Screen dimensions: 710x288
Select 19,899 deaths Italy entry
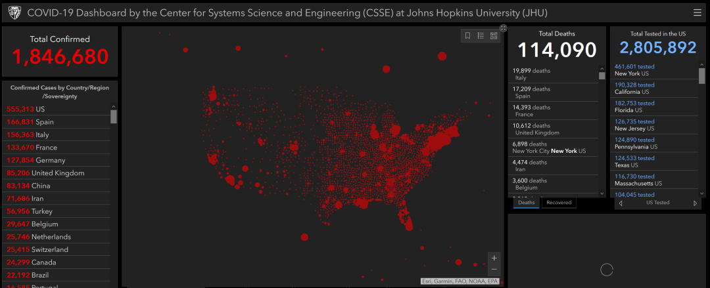click(554, 74)
